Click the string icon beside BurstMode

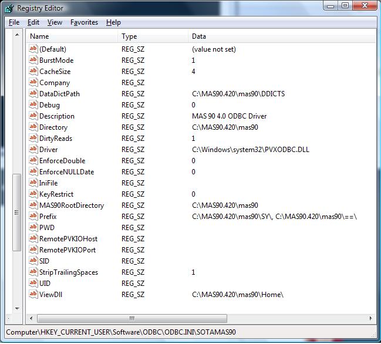pyautogui.click(x=33, y=60)
